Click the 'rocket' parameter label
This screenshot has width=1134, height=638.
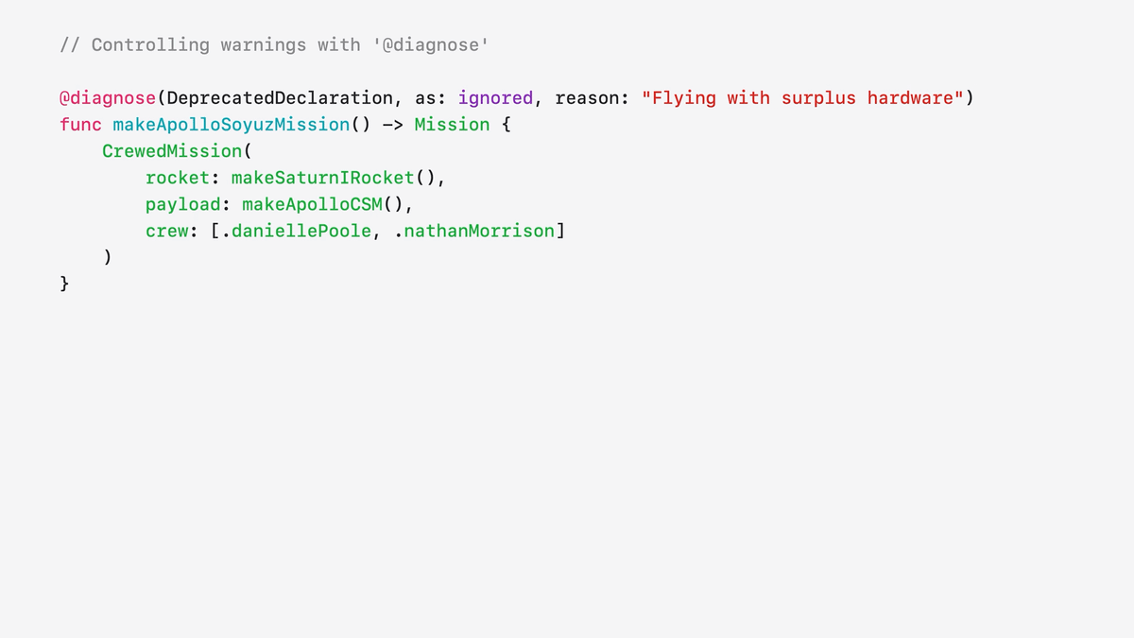tap(178, 178)
